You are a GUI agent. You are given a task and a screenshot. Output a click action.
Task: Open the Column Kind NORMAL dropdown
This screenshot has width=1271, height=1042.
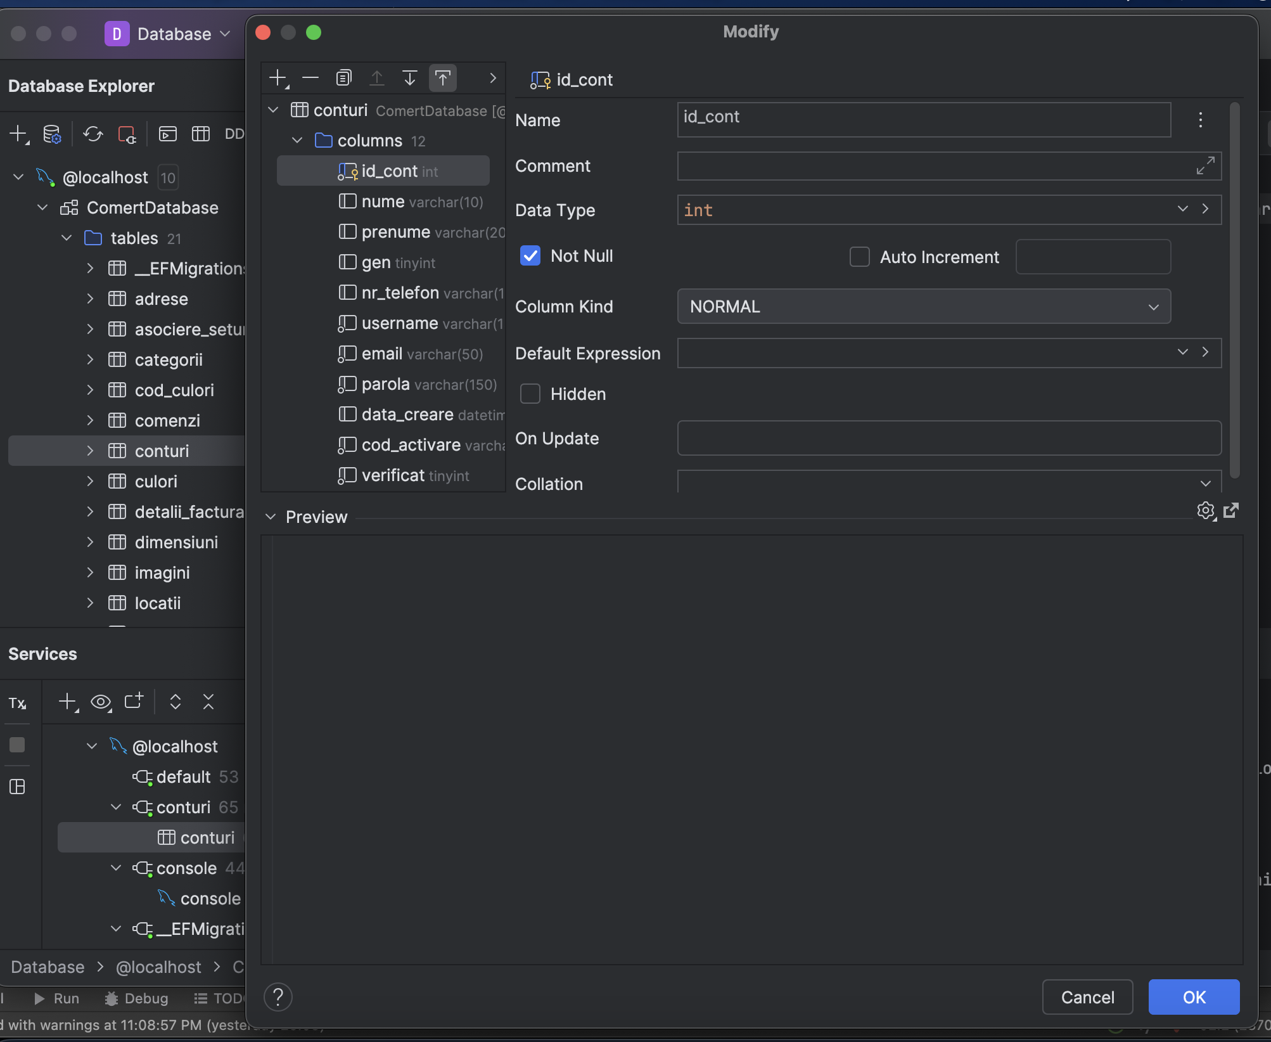click(x=924, y=307)
